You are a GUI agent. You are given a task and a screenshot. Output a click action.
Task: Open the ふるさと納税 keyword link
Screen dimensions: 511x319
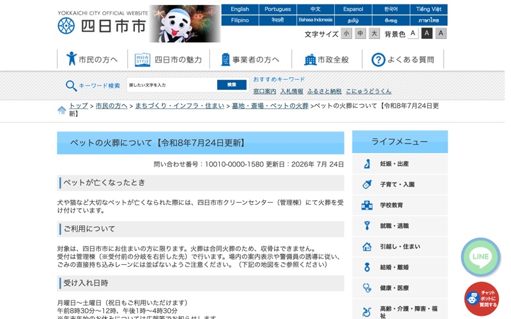click(324, 91)
